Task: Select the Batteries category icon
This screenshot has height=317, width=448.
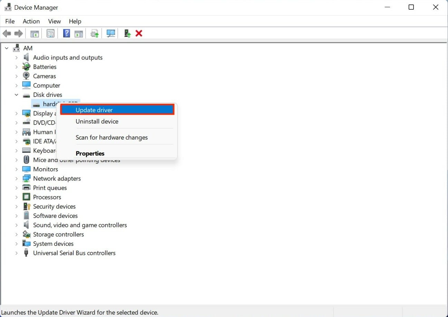Action: [26, 67]
